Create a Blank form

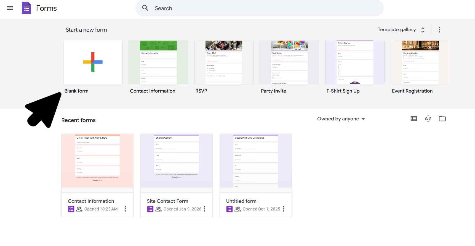click(x=93, y=62)
